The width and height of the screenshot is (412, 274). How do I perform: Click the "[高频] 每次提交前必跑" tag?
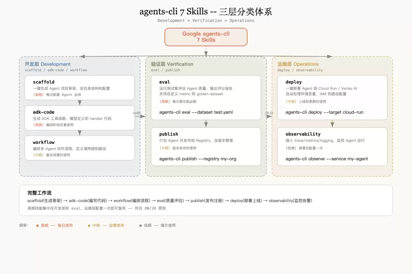[178, 102]
